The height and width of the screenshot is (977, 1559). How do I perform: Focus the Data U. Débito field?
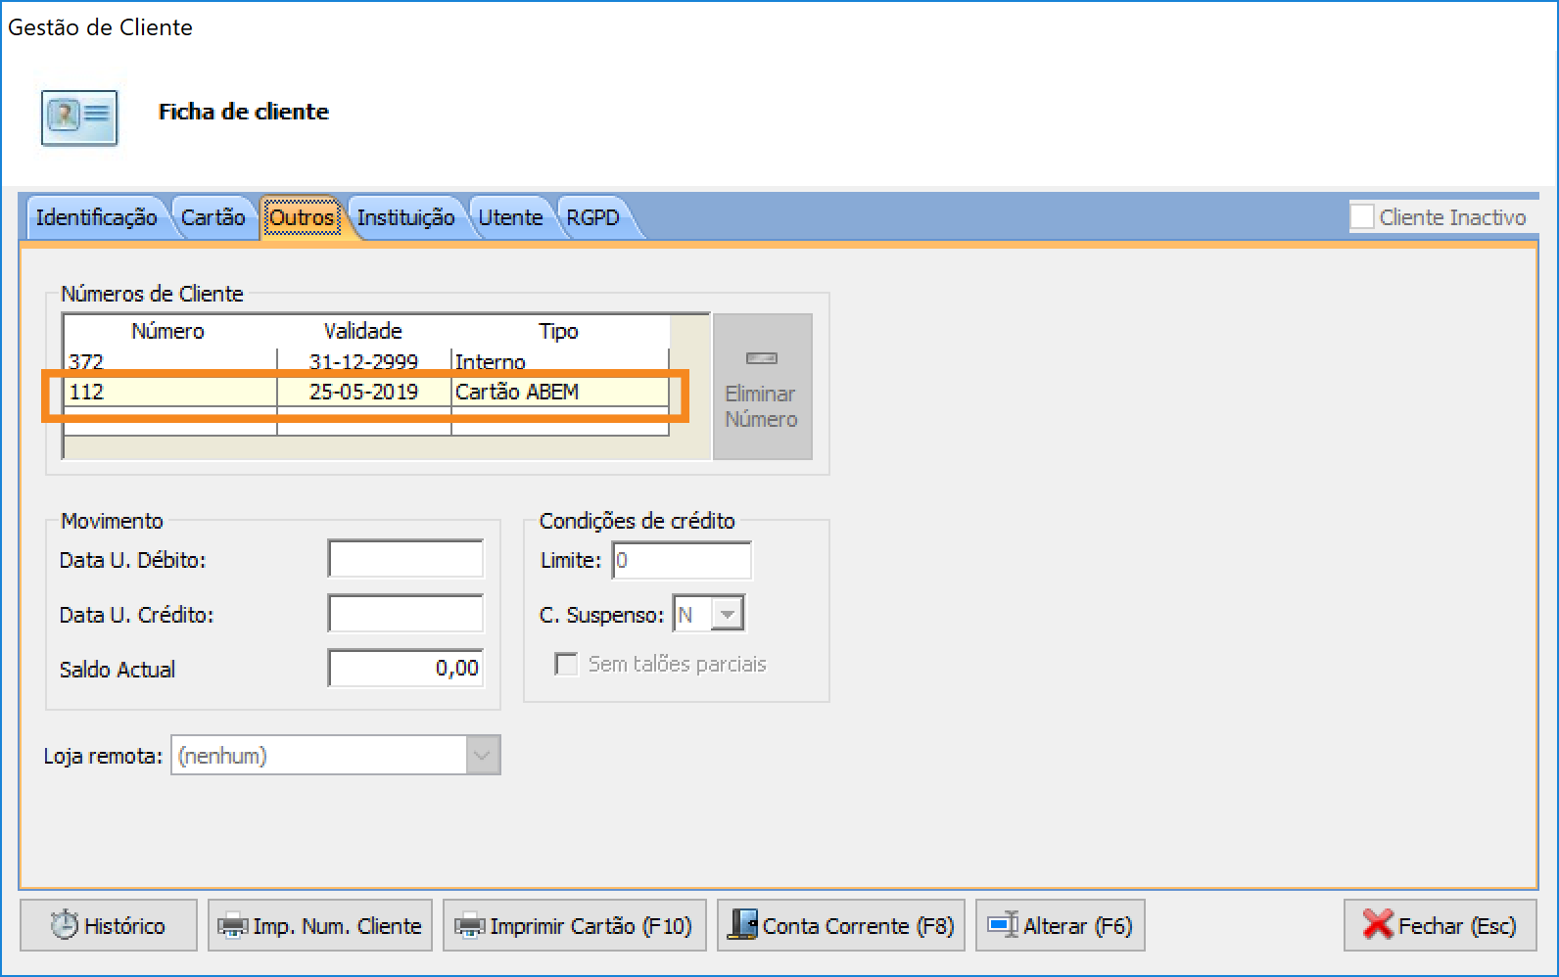click(405, 560)
